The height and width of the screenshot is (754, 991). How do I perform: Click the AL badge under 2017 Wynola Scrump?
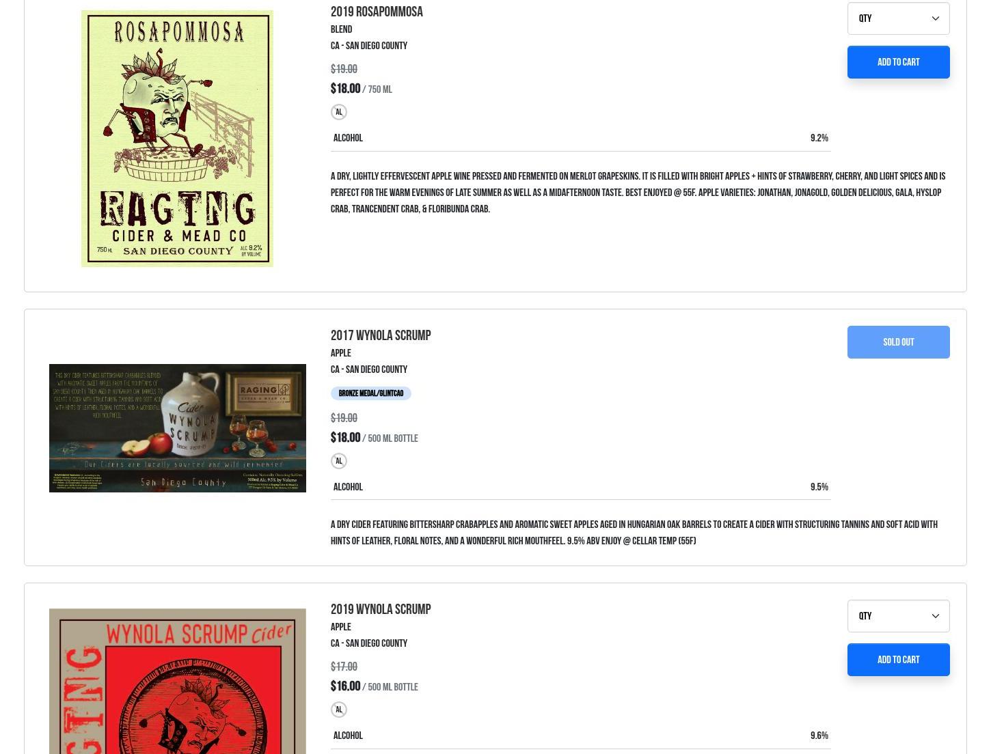(339, 461)
